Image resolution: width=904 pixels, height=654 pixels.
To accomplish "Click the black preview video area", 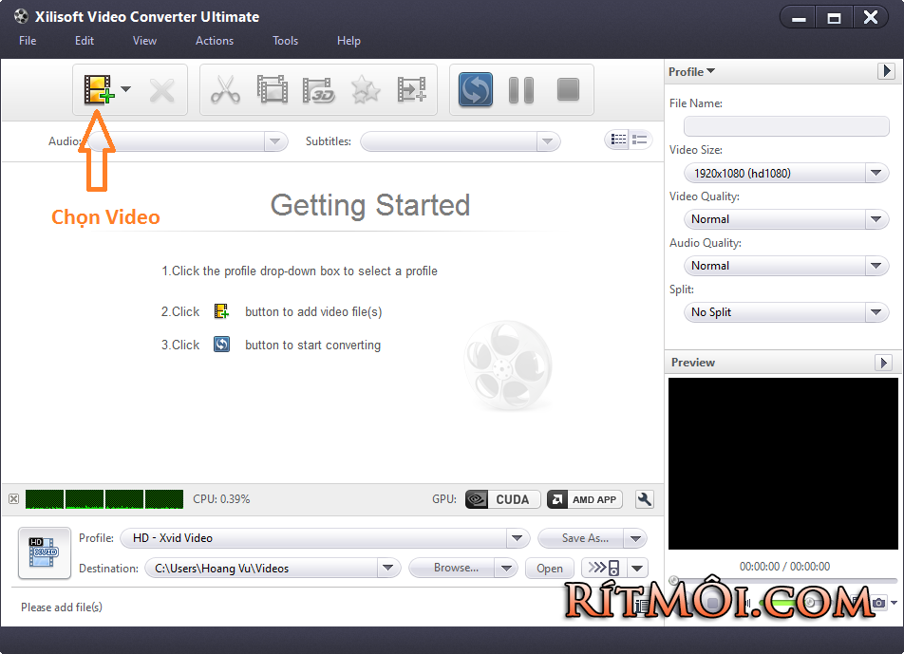I will [782, 463].
